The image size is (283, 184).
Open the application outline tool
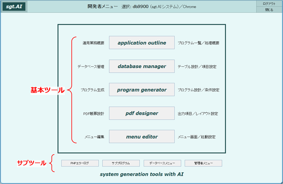tap(142, 43)
